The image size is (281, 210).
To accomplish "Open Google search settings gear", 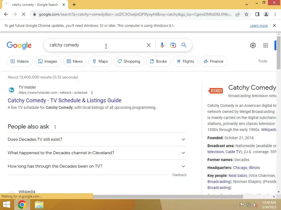I will (253, 45).
